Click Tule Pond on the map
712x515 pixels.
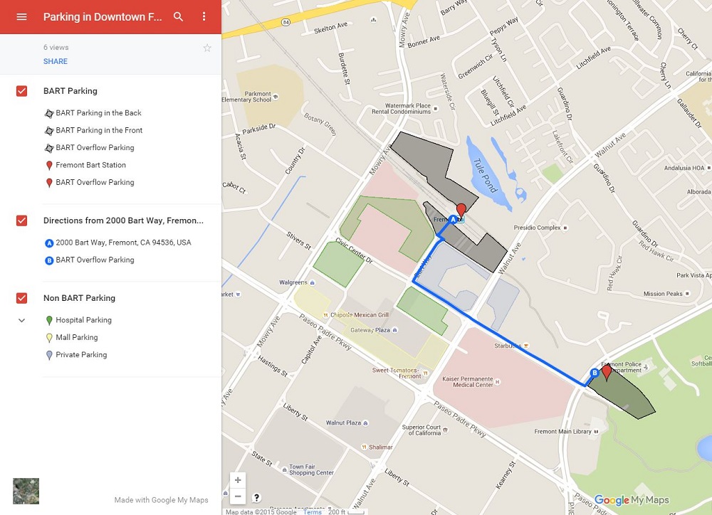pos(486,175)
